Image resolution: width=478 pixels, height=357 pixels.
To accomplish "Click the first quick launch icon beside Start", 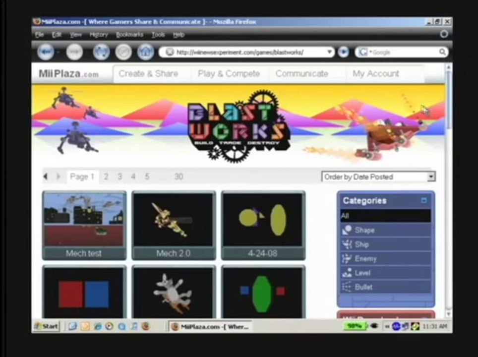I will pyautogui.click(x=72, y=326).
